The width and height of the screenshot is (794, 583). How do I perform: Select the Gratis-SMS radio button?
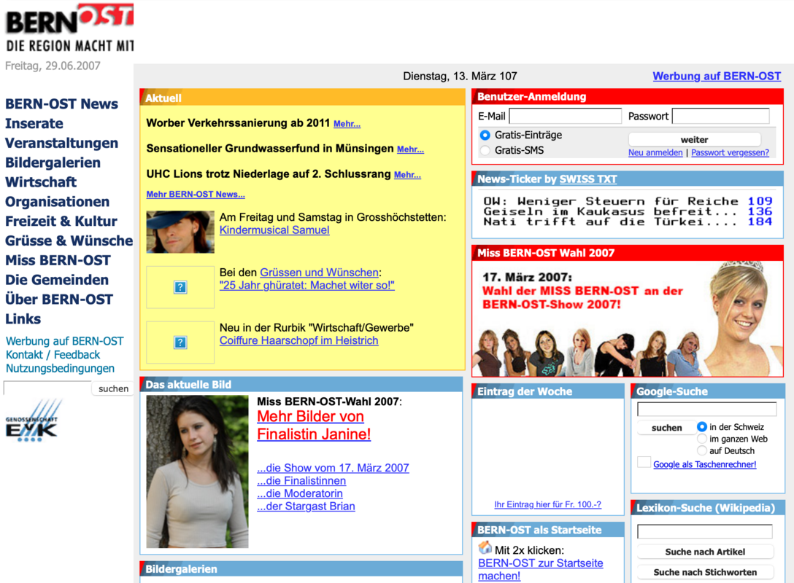point(485,151)
